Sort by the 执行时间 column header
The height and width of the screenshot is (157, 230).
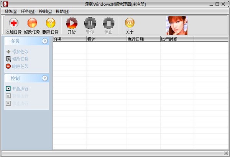[177, 39]
